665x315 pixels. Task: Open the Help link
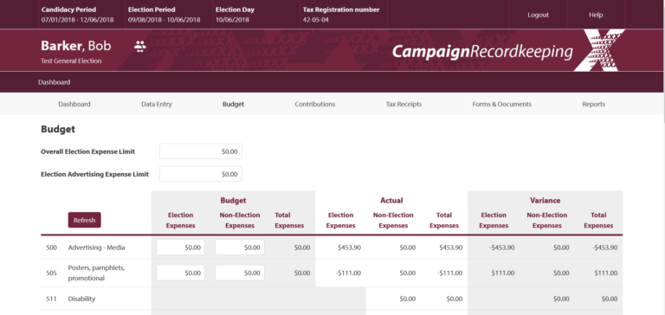pos(596,15)
